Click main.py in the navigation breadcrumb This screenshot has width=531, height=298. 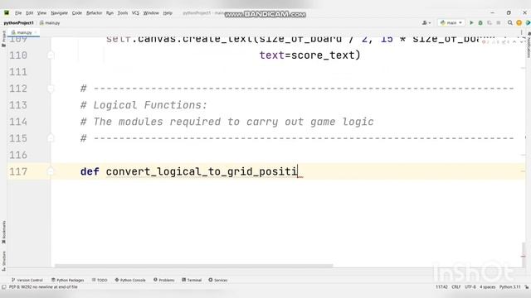click(x=50, y=23)
